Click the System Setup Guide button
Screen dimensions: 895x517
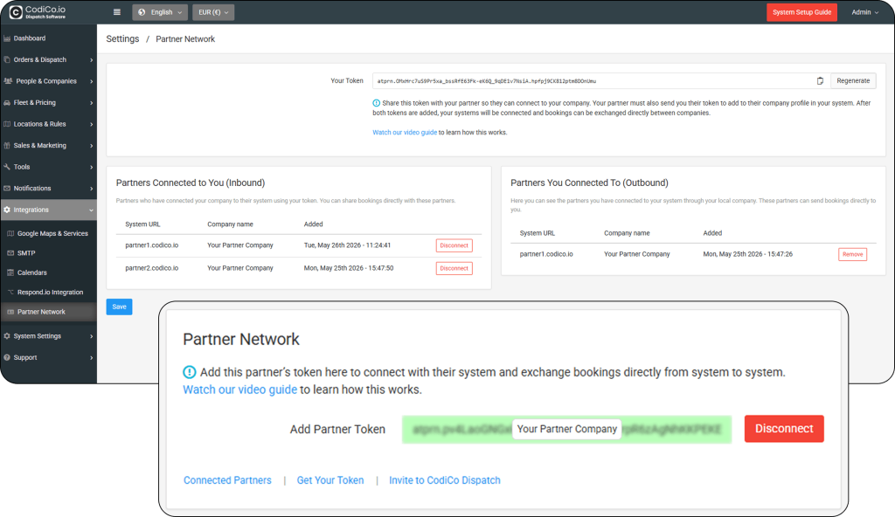coord(801,12)
